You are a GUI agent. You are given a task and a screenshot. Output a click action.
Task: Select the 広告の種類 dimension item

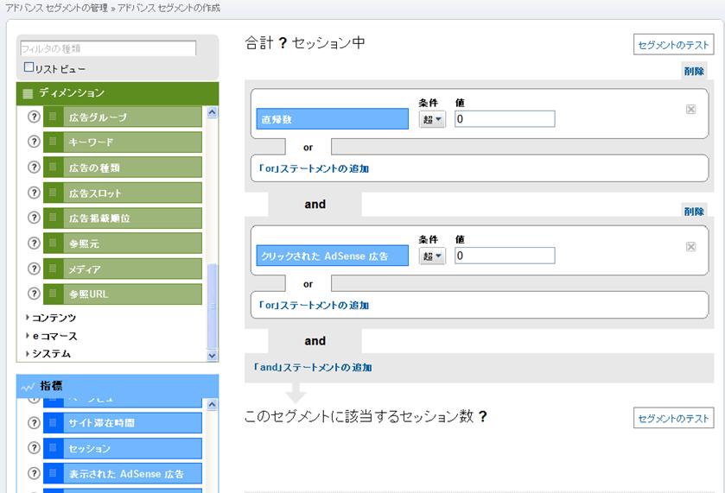point(123,167)
